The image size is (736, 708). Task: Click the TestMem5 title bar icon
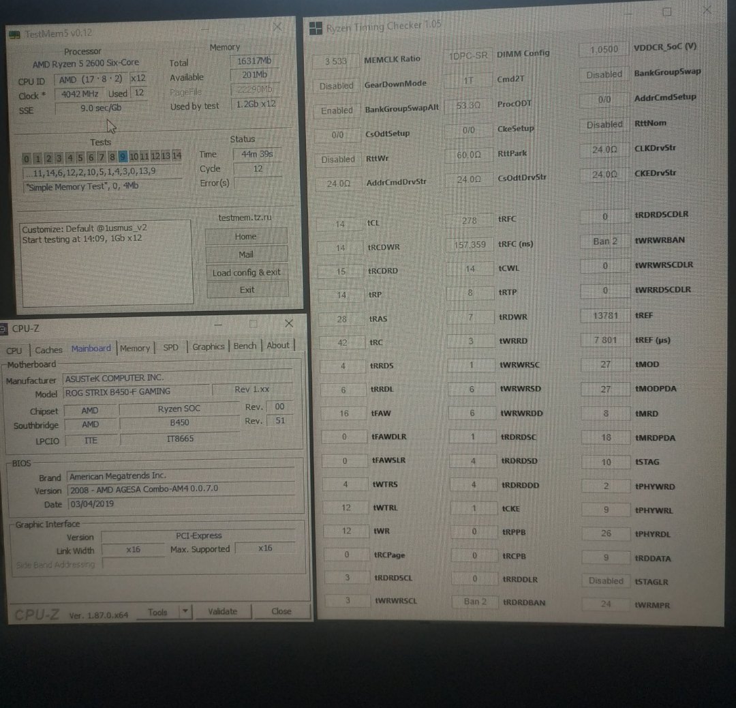[14, 35]
